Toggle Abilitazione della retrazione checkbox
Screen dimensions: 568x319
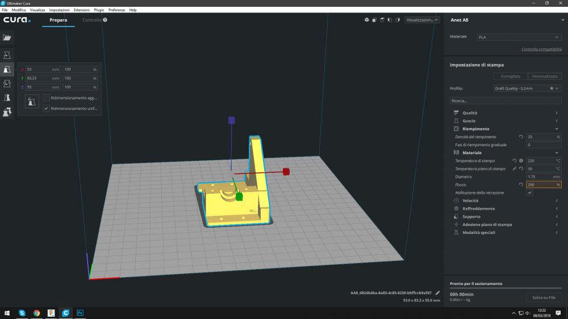[x=529, y=193]
